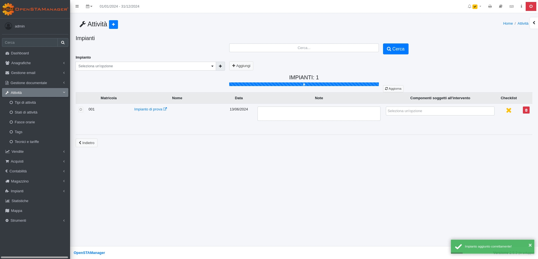Go to Dashboard in sidebar
The image size is (538, 259).
click(20, 53)
